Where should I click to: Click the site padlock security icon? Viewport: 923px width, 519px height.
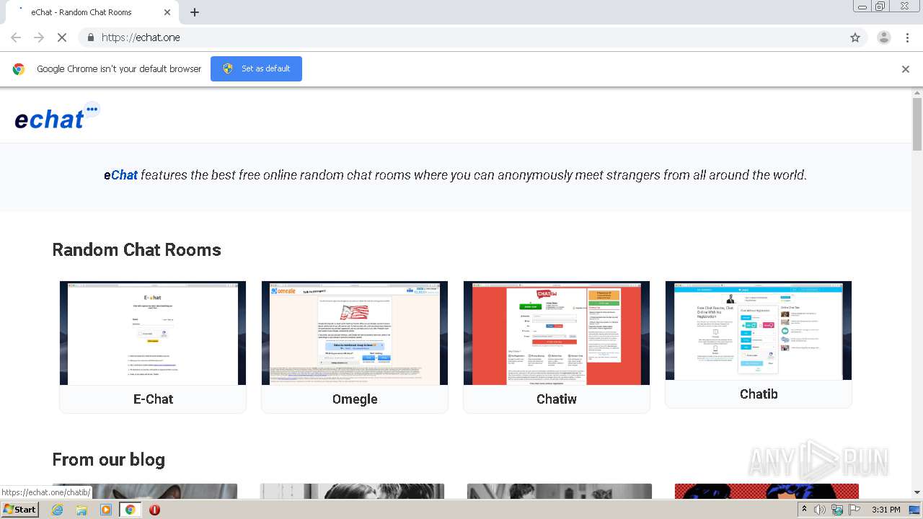[x=90, y=37]
